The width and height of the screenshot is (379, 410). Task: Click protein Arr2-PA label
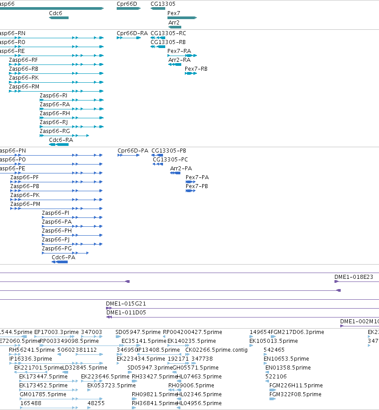click(x=181, y=169)
